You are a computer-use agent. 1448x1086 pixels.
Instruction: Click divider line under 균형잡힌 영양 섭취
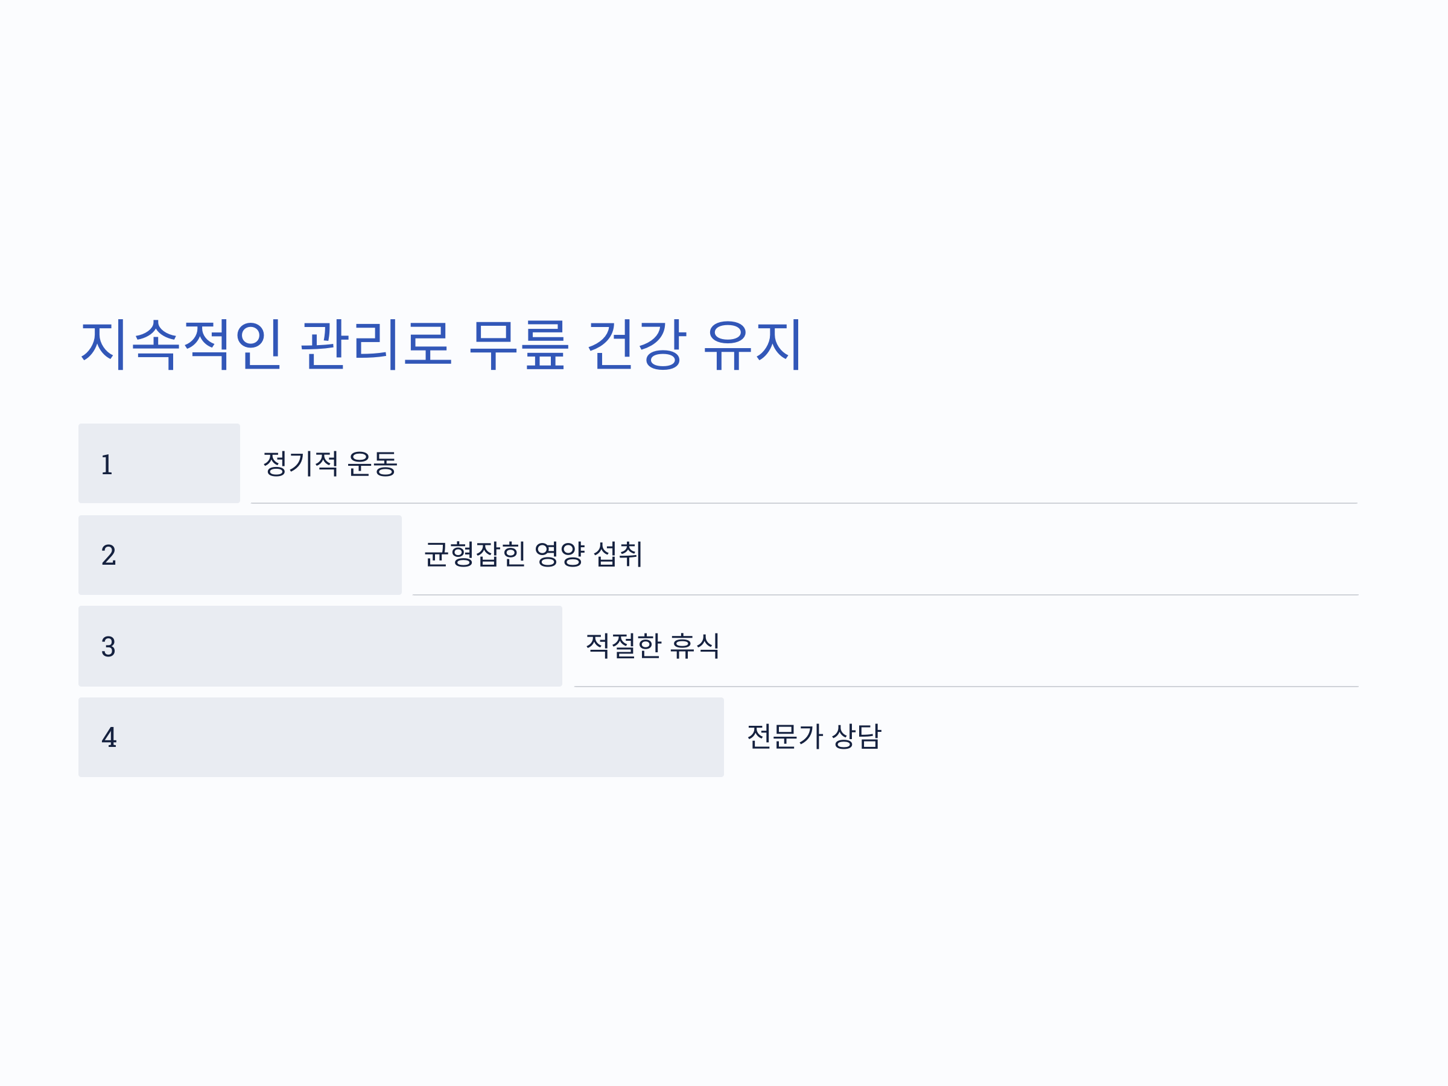pos(885,594)
